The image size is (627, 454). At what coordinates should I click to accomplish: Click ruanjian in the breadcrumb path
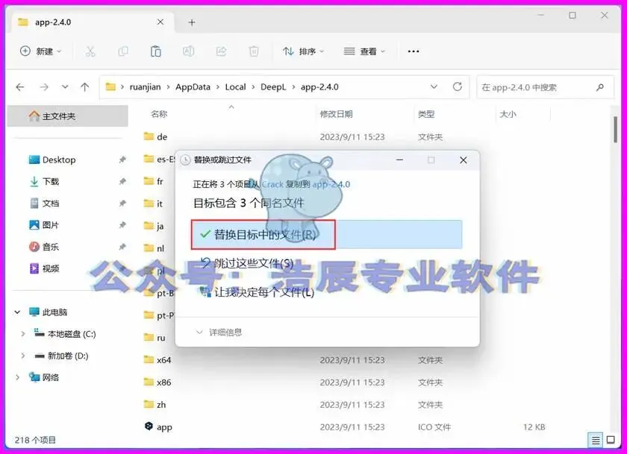tap(145, 87)
